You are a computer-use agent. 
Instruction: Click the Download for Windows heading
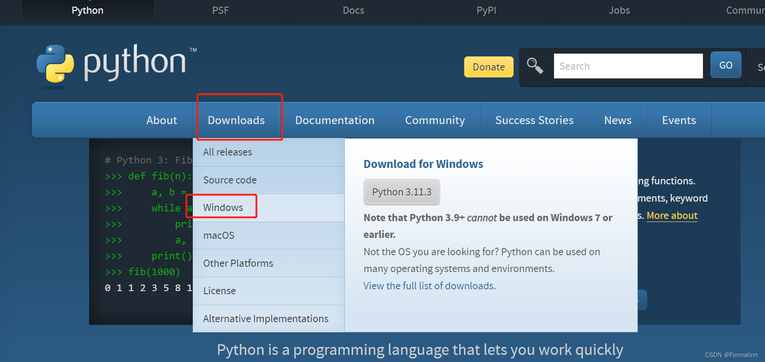(423, 164)
